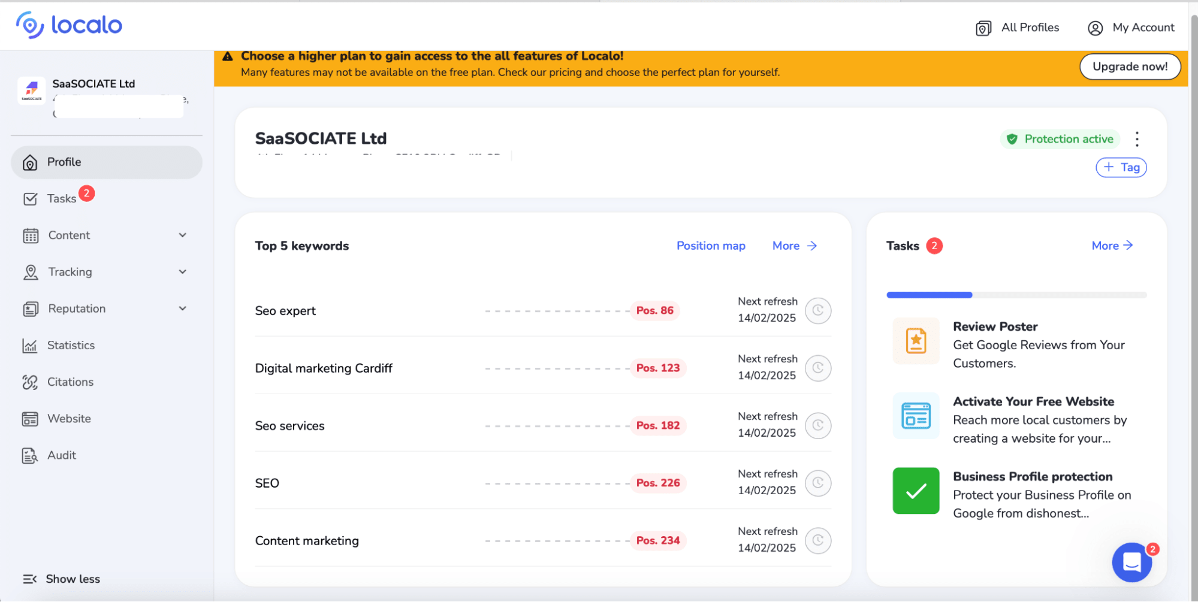Screen dimensions: 1198x602
Task: Click More link in Top 5 keywords
Action: 795,246
